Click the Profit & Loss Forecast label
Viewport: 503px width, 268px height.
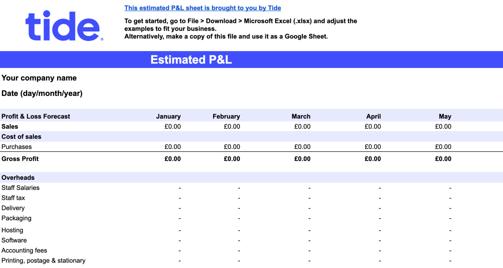pyautogui.click(x=36, y=116)
